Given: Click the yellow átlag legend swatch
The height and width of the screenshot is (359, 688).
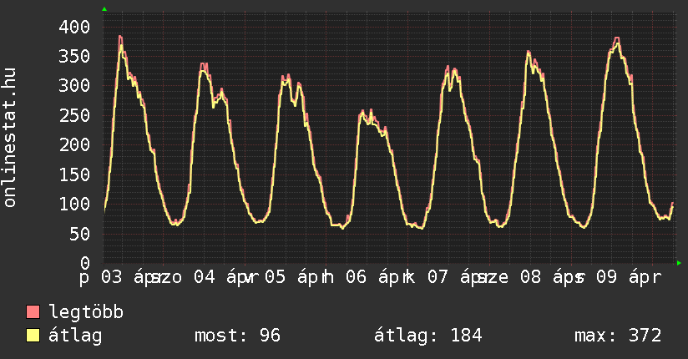Looking at the screenshot, I should click(33, 336).
